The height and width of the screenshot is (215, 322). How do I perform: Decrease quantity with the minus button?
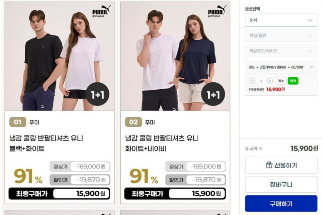252,81
